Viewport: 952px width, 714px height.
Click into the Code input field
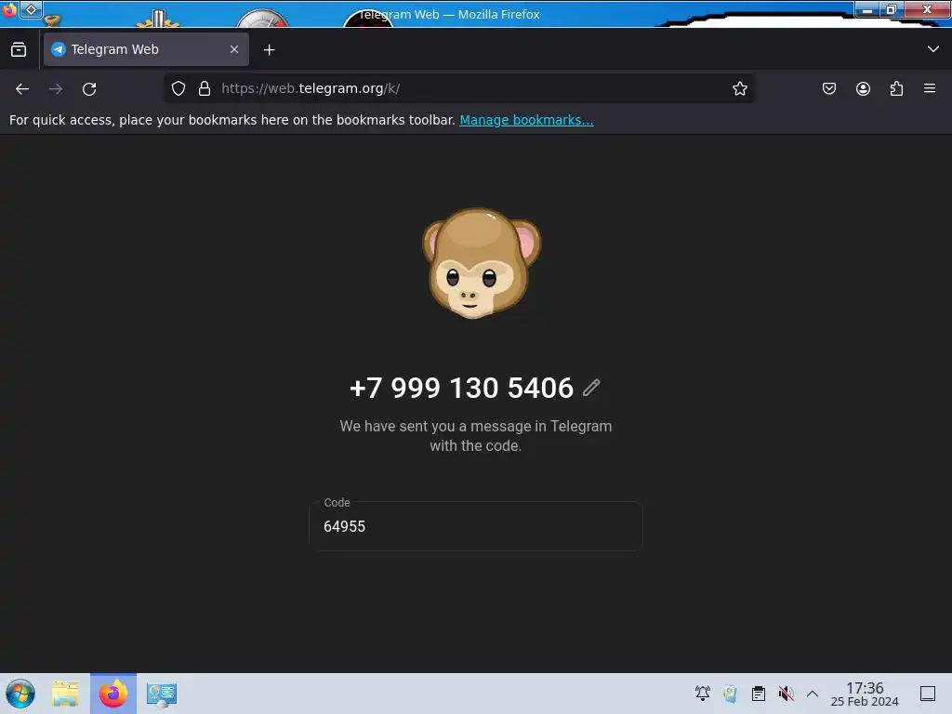tap(475, 526)
